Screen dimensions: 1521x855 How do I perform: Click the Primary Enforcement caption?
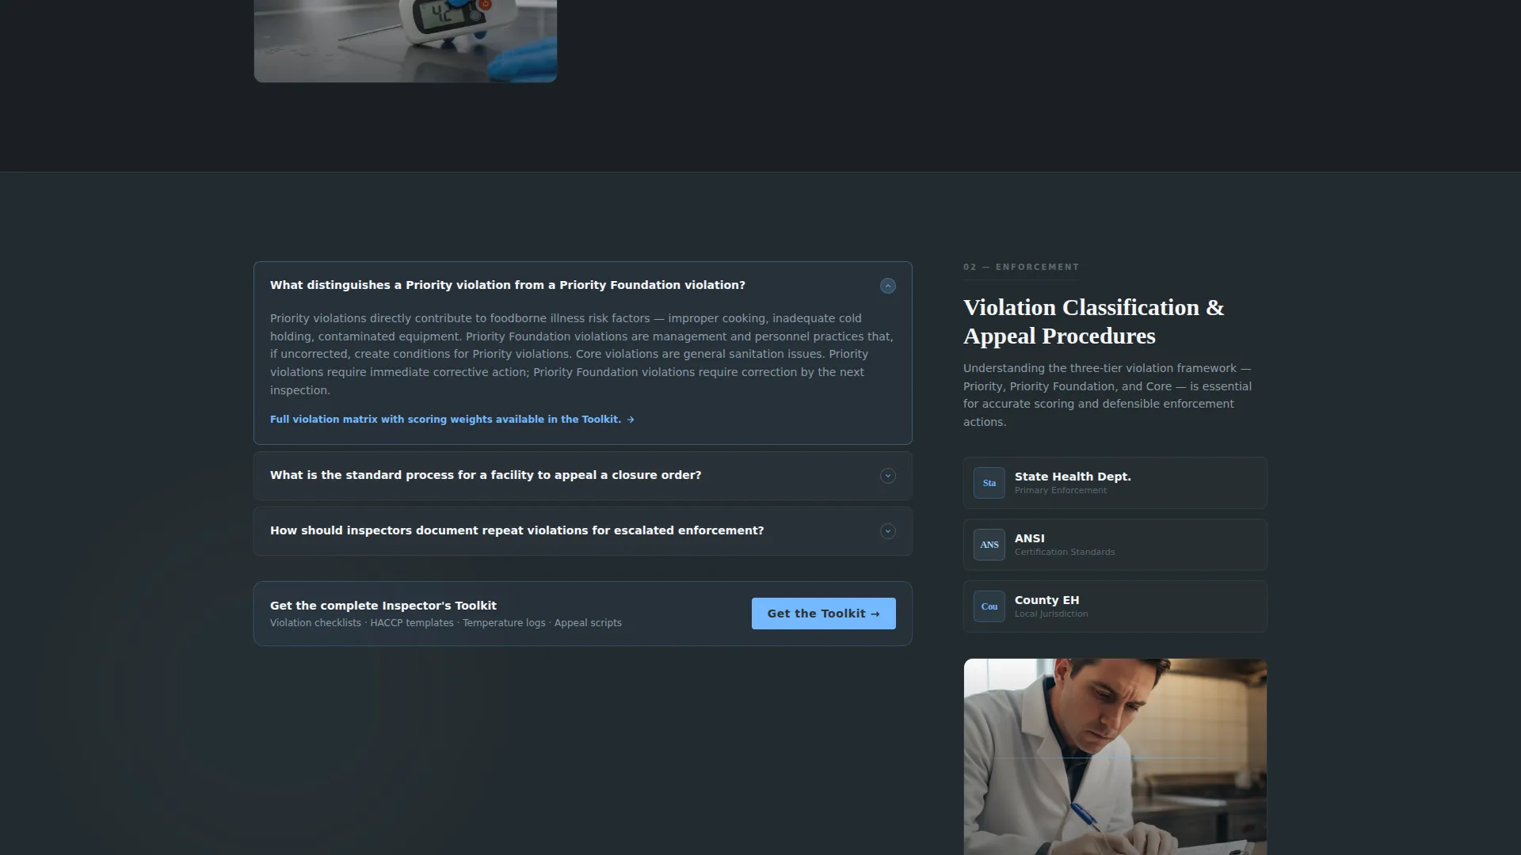pos(1061,491)
